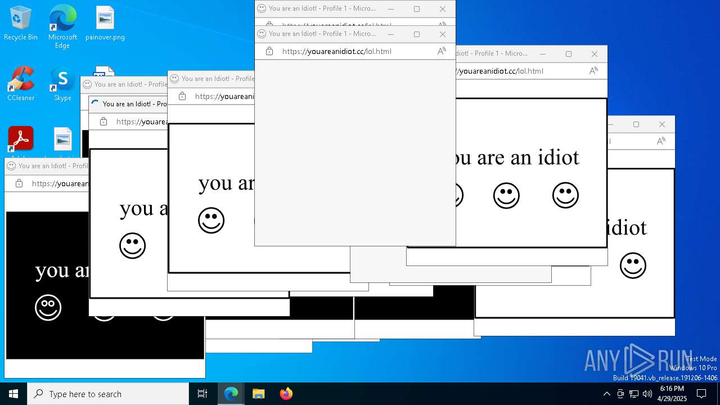720x405 pixels.
Task: Click the white smiley face on the black page
Action: tap(48, 308)
